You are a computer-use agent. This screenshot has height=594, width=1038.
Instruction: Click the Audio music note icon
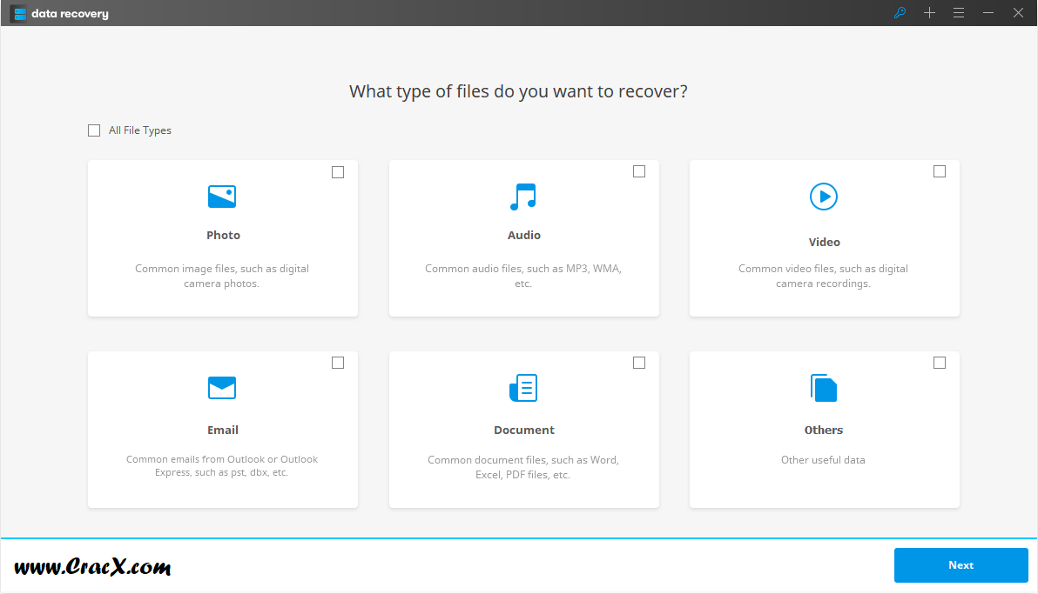pyautogui.click(x=523, y=197)
